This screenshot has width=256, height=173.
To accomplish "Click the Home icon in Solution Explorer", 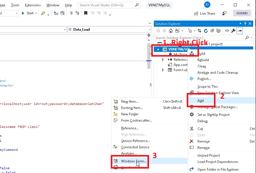I will click(x=171, y=31).
